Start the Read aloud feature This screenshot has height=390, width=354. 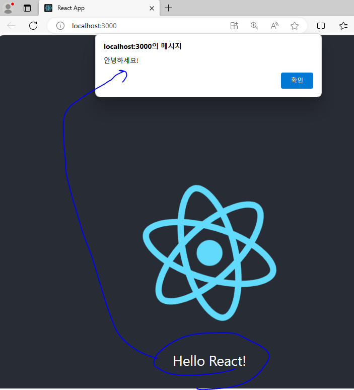tap(274, 26)
